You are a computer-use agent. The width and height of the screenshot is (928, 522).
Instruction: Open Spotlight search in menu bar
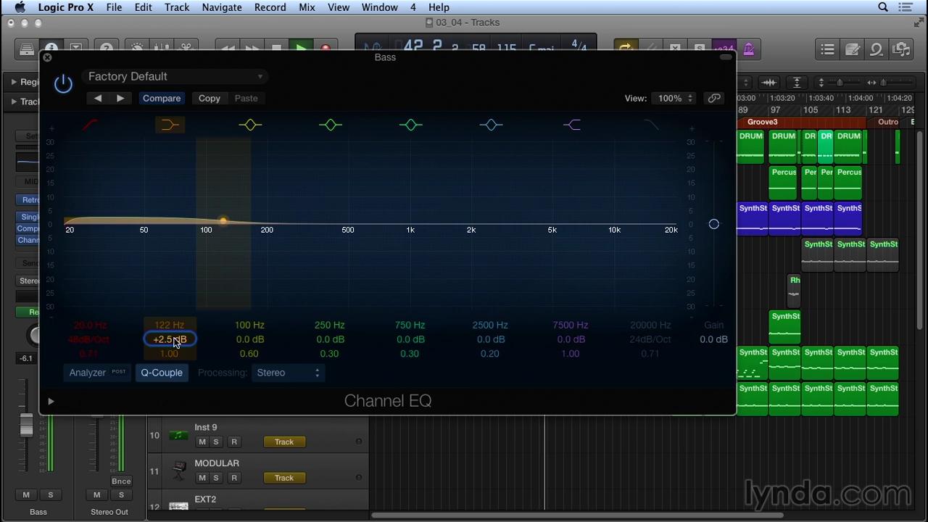[883, 7]
